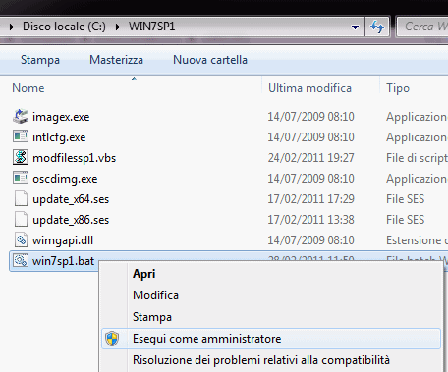Click Stampa in the toolbar
Screen dimensions: 448x372
click(40, 60)
